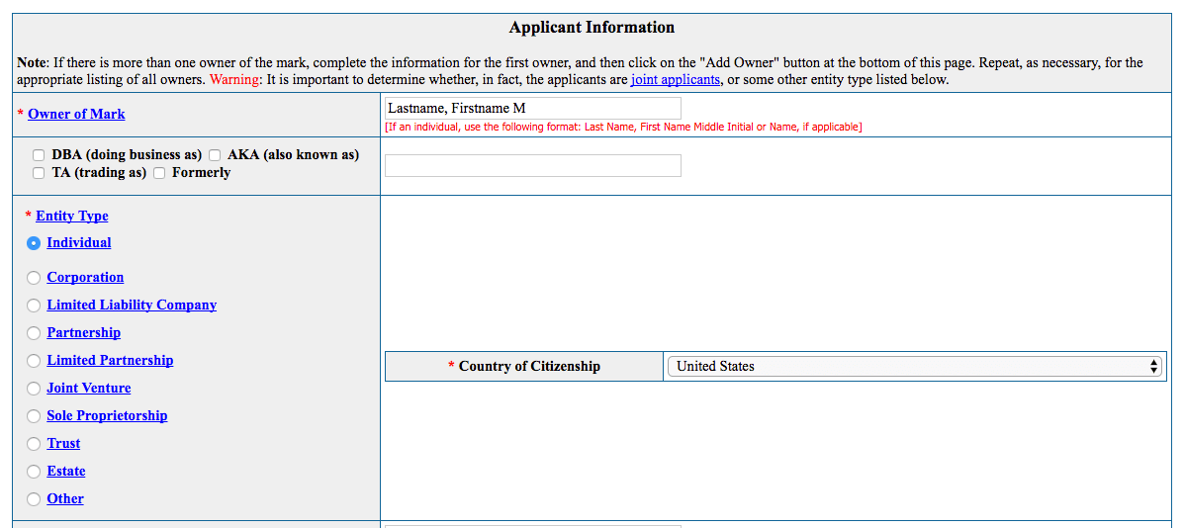
Task: Select the Joint Venture radio button
Action: tap(34, 389)
